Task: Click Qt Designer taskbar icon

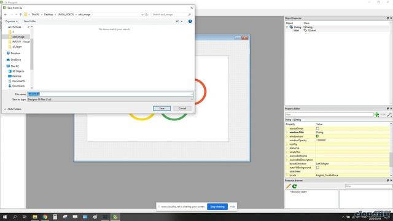Action: click(x=115, y=217)
